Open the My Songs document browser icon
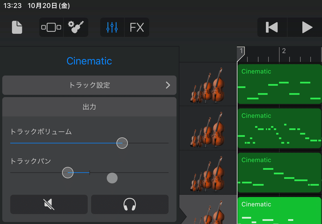This screenshot has width=322, height=224. [17, 27]
